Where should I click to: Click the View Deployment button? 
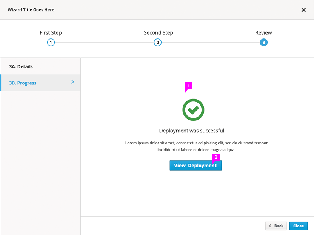coord(195,166)
